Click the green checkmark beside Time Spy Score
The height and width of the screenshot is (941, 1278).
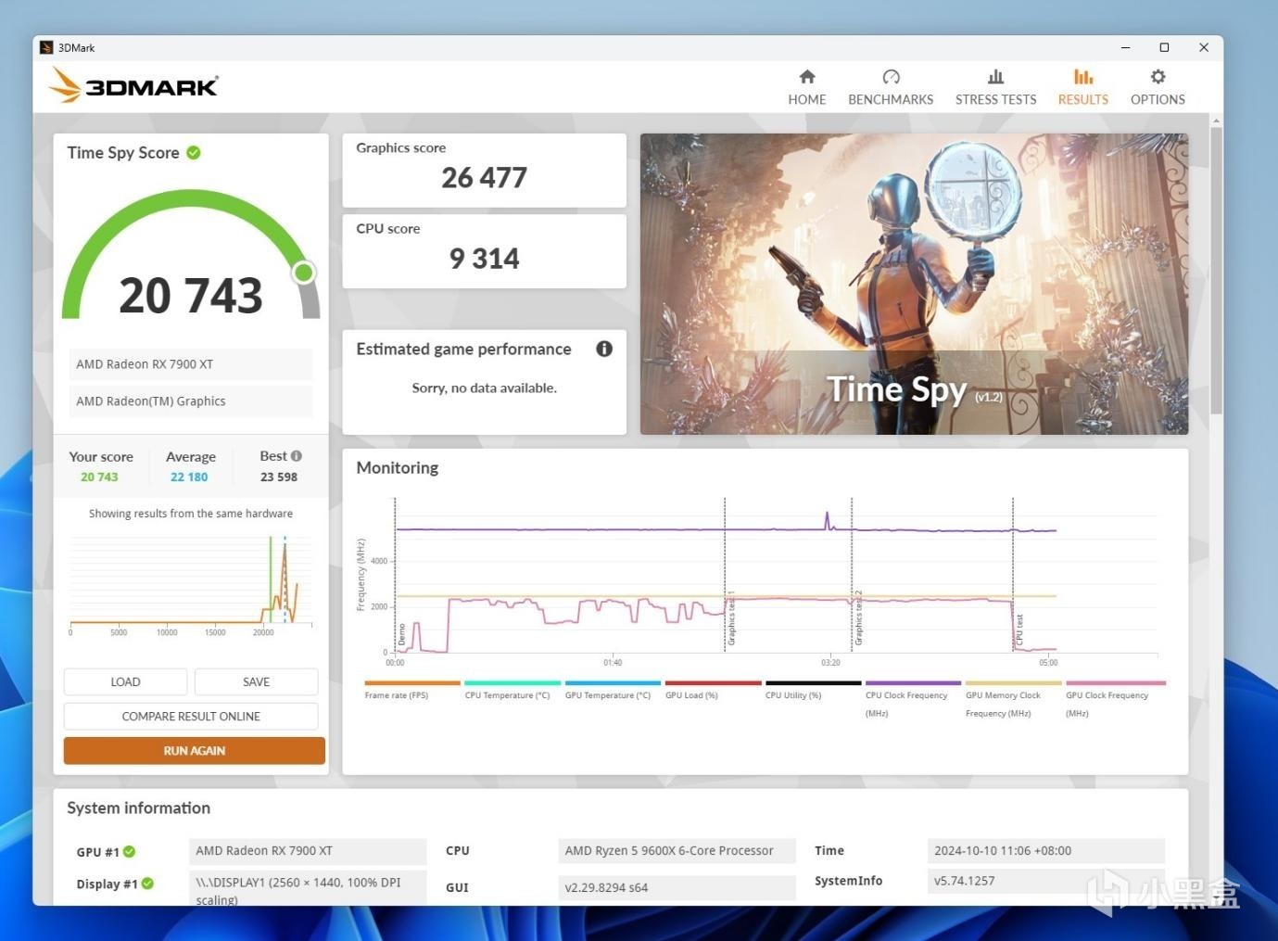194,153
